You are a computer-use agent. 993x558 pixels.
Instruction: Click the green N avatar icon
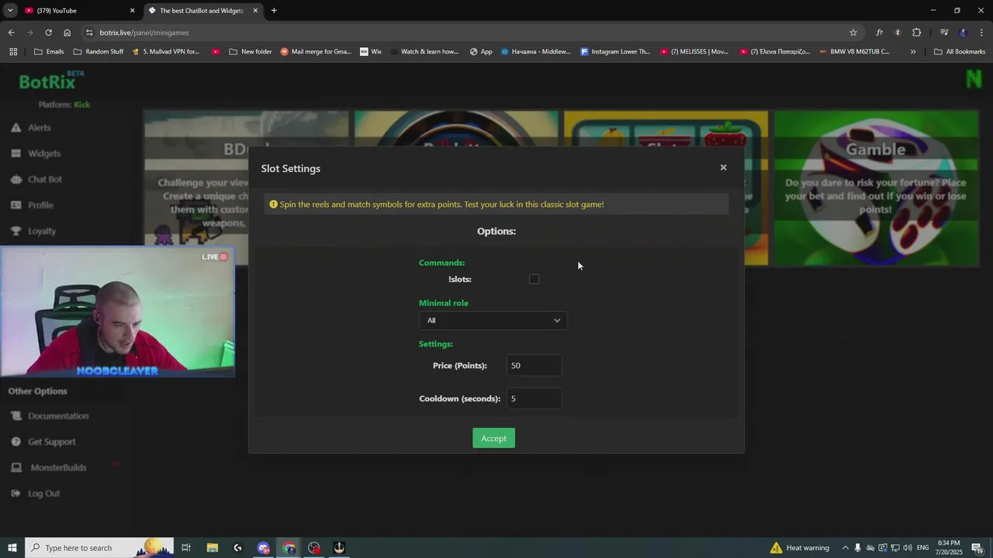[974, 79]
